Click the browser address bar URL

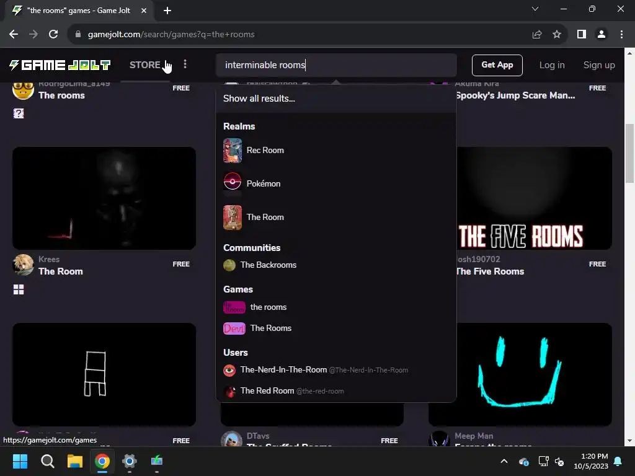[x=171, y=35]
